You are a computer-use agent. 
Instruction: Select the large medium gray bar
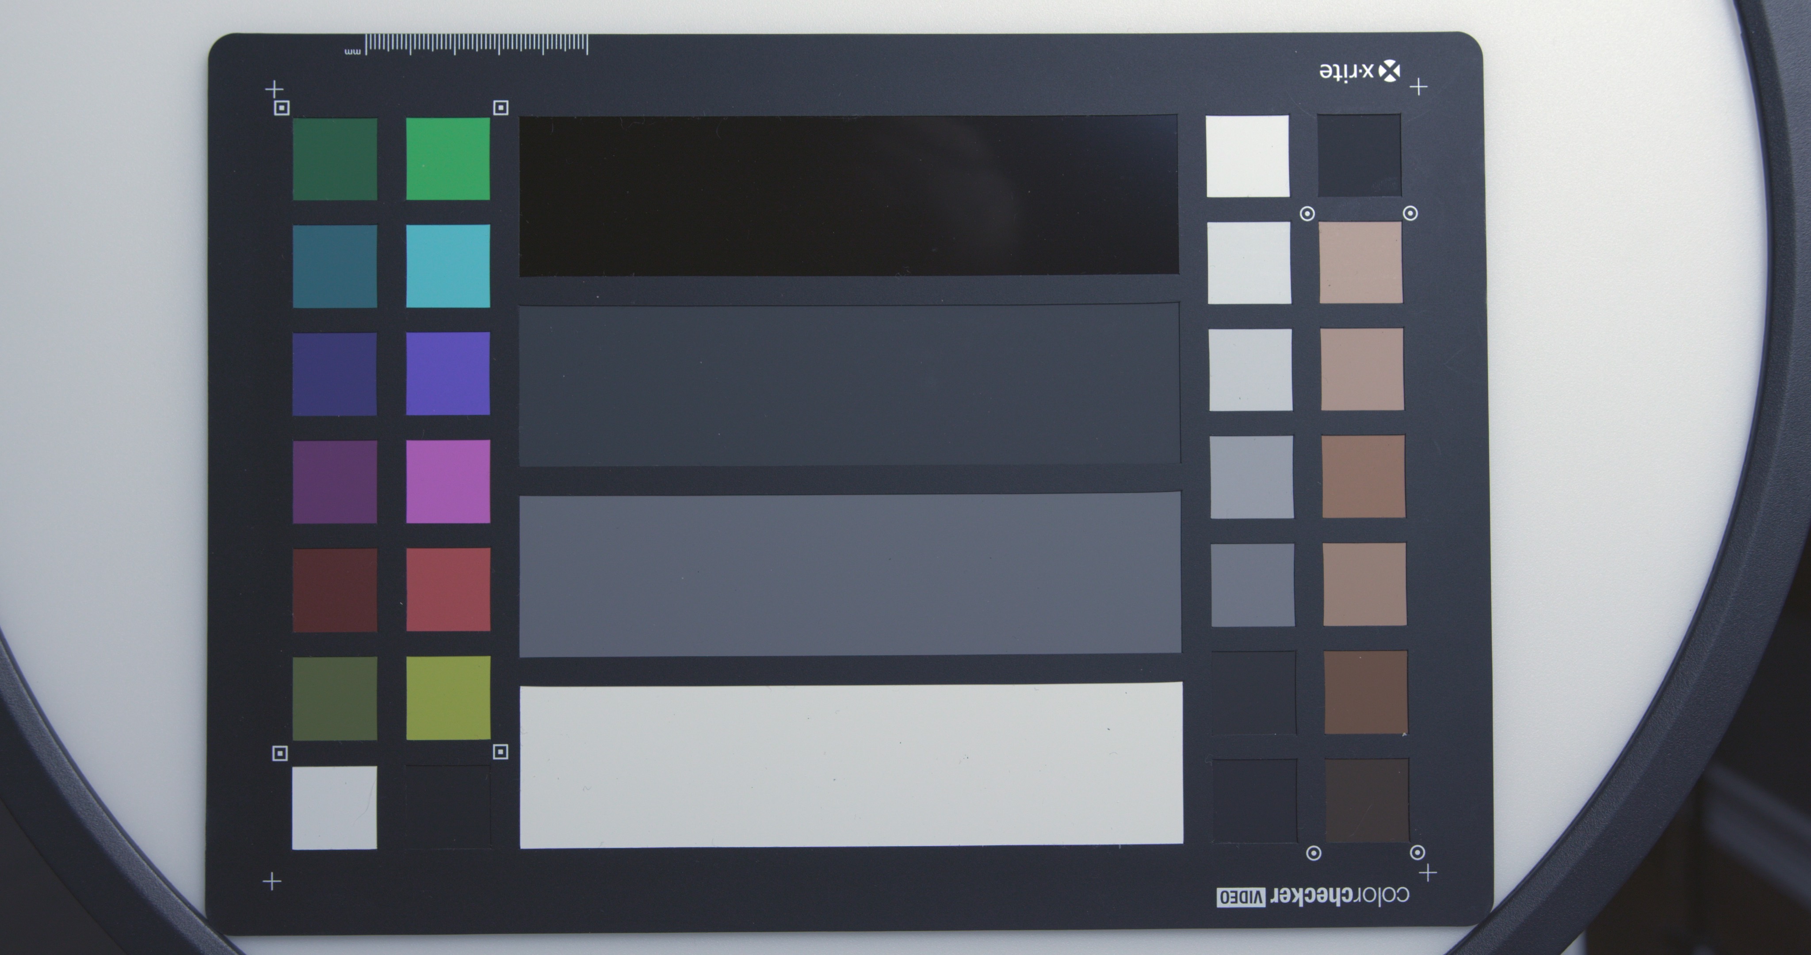[850, 574]
